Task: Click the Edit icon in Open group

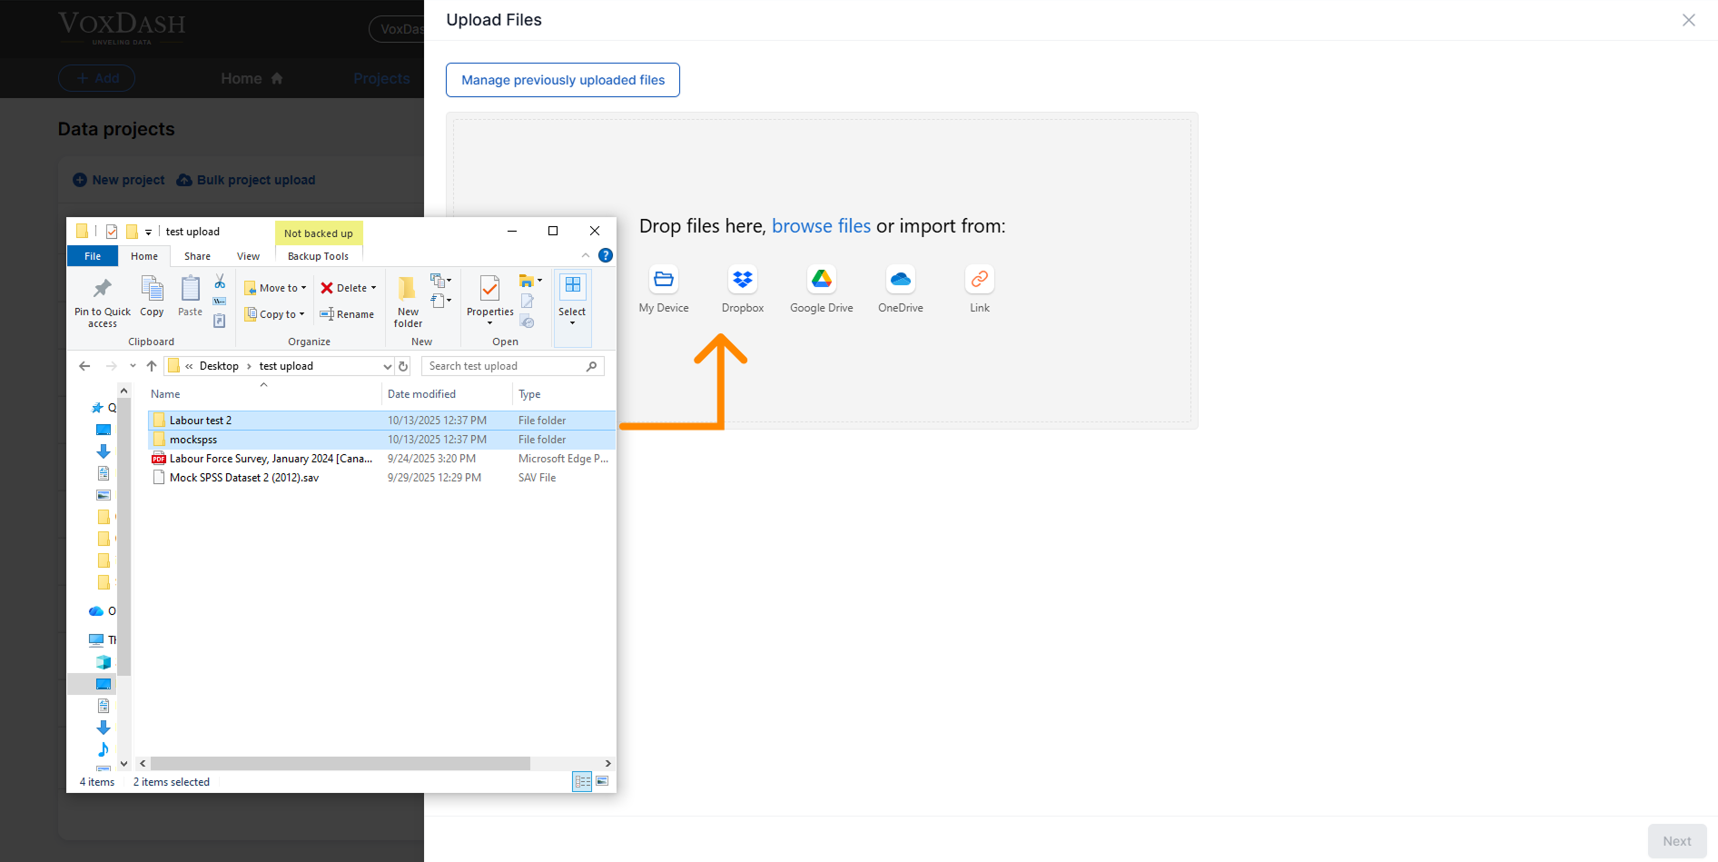Action: [527, 301]
